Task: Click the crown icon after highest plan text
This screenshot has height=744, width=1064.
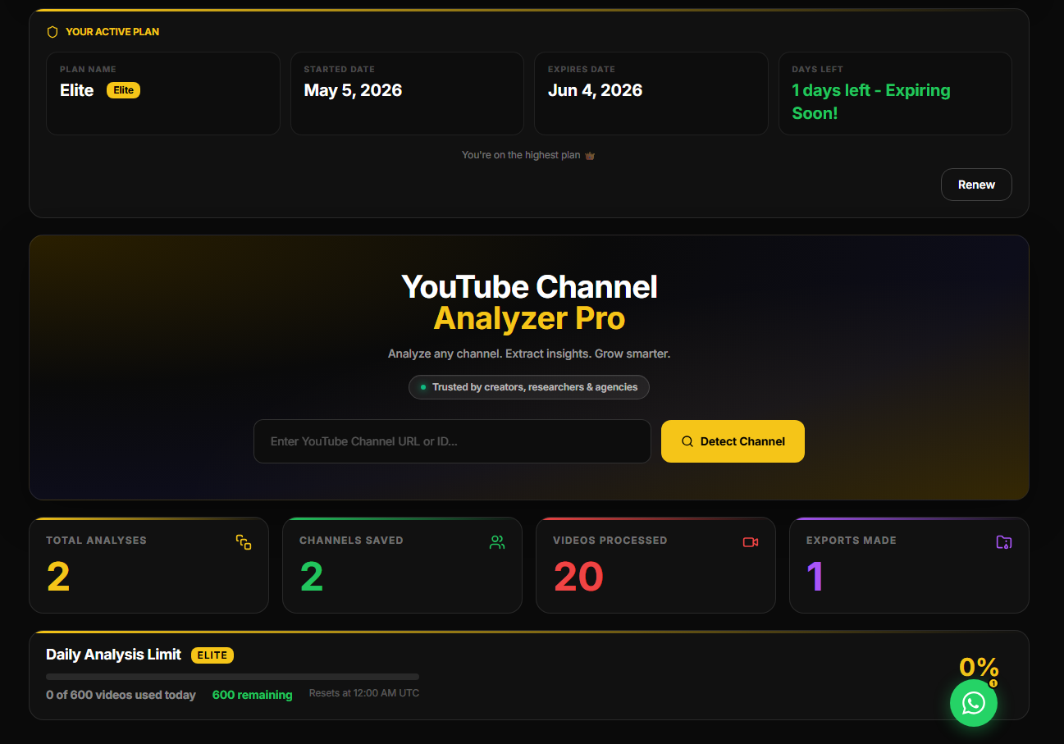Action: (x=590, y=155)
